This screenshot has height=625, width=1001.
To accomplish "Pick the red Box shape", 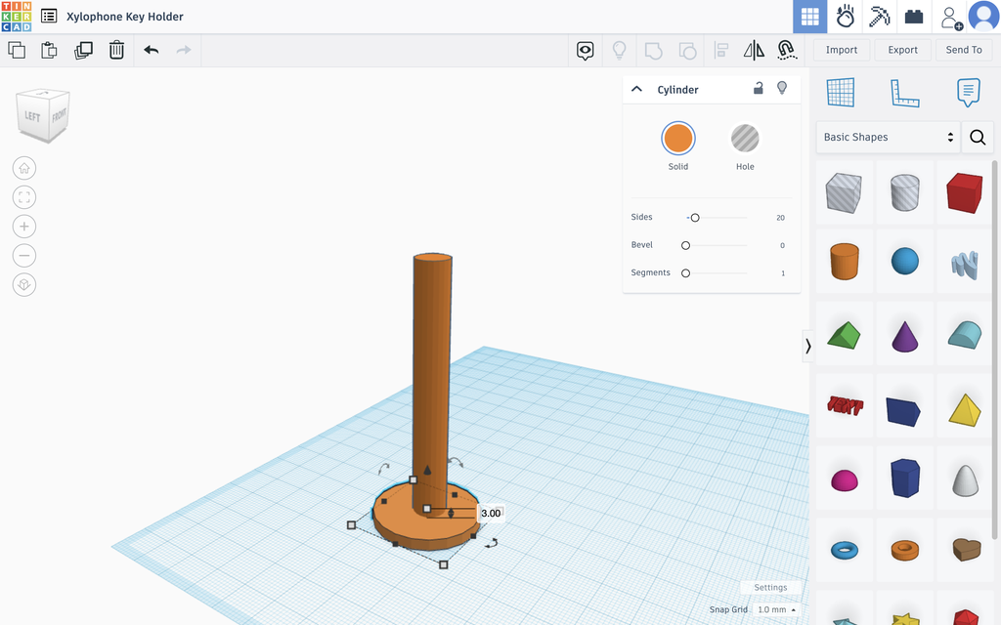I will [x=965, y=192].
